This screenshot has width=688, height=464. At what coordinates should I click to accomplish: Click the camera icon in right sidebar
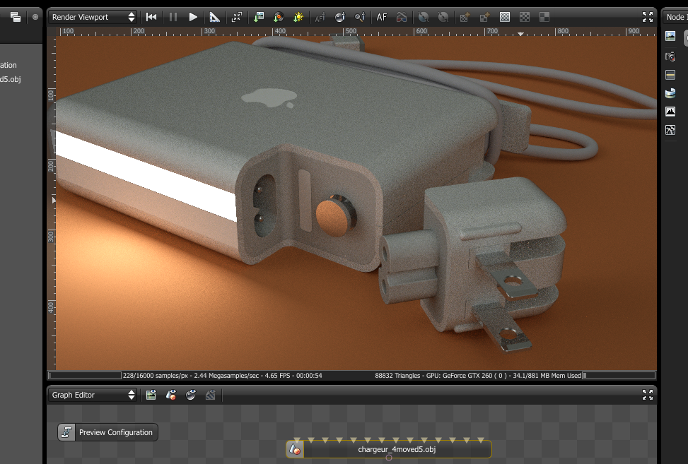670,56
